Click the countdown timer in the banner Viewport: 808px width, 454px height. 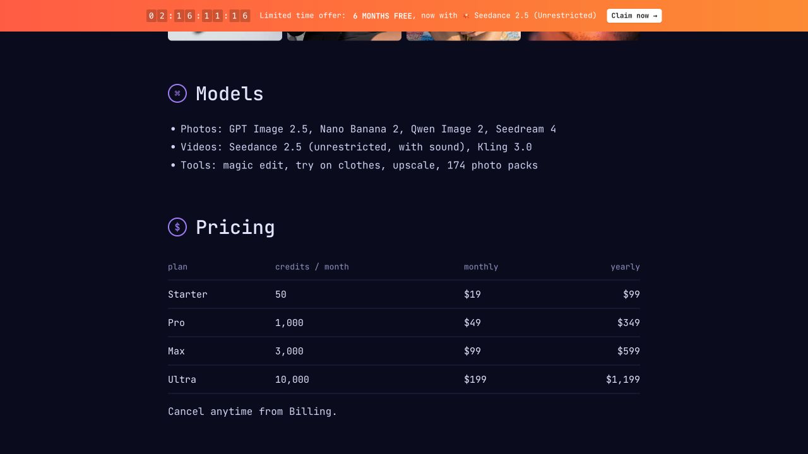click(x=198, y=16)
